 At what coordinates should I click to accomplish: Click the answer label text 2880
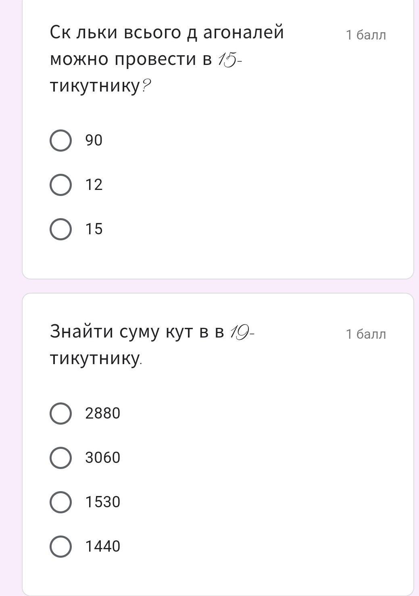pyautogui.click(x=103, y=413)
